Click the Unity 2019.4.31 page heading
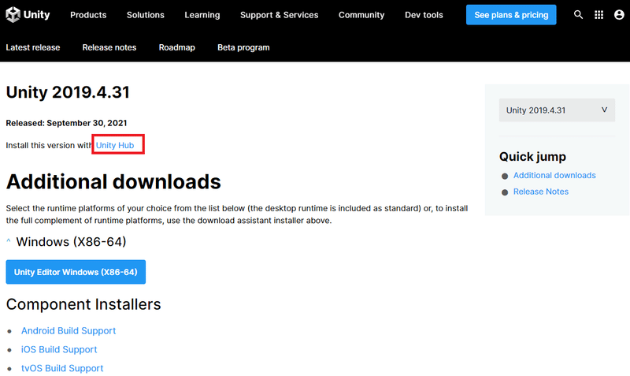The height and width of the screenshot is (376, 630). click(x=68, y=92)
